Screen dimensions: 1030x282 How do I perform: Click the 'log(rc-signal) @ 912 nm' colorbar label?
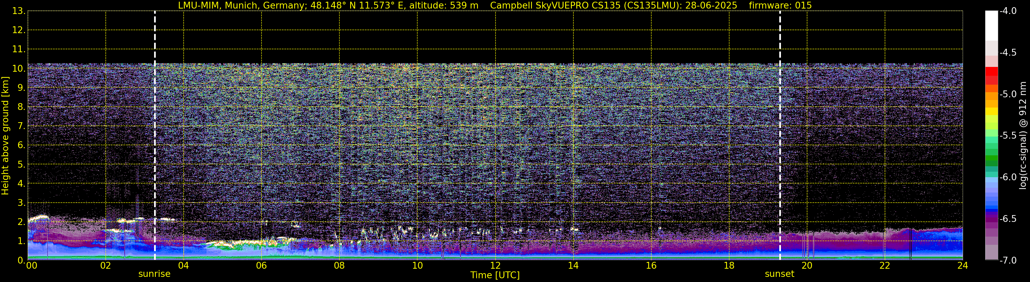pyautogui.click(x=1023, y=136)
